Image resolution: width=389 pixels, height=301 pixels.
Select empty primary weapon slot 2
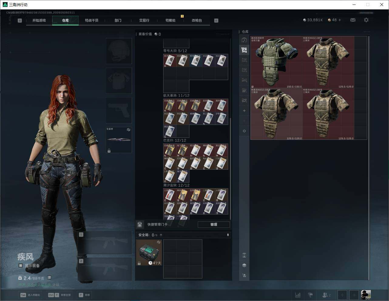(x=105, y=269)
